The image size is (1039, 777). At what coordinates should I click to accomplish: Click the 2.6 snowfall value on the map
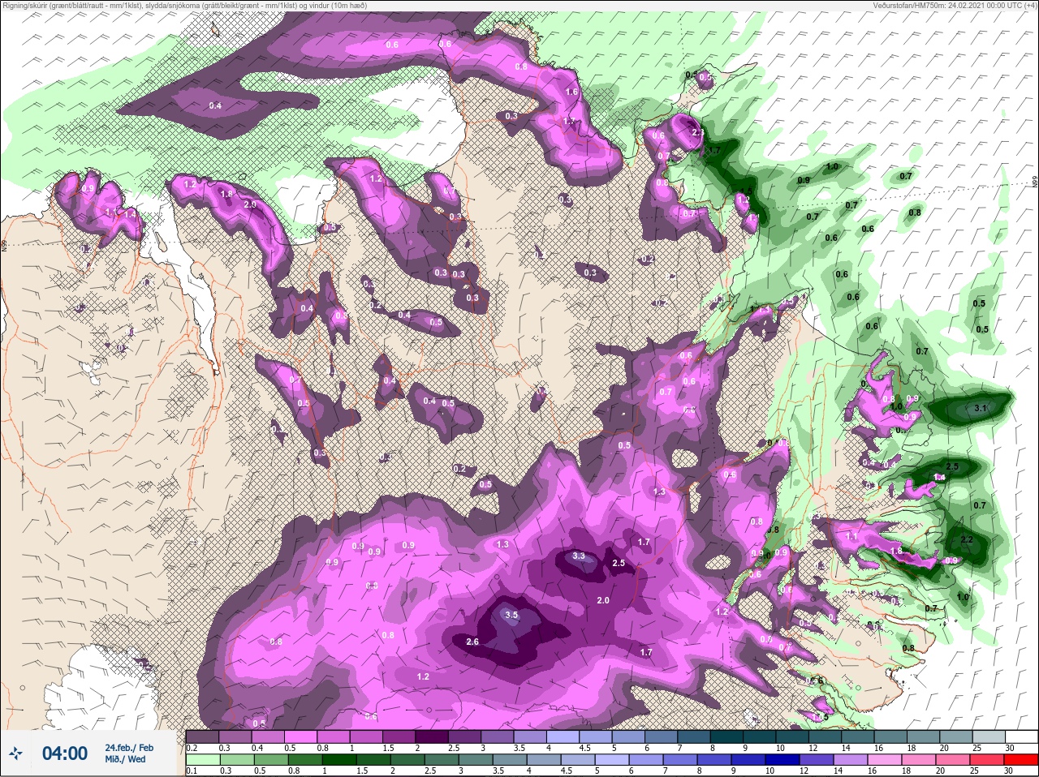[x=472, y=642]
